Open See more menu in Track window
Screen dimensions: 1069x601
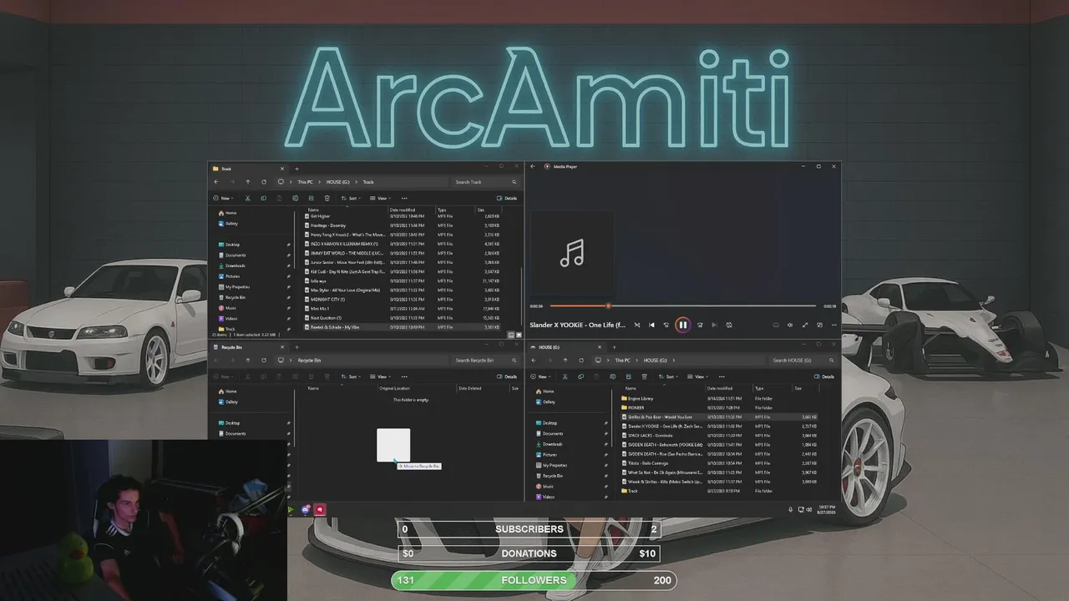[x=404, y=198]
